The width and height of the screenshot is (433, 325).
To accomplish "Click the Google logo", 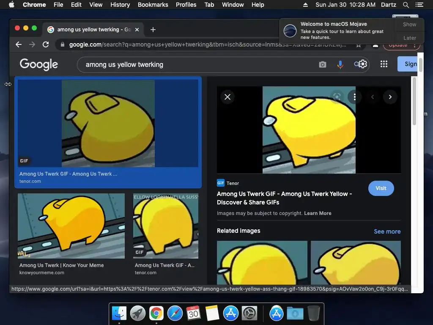I will (38, 64).
